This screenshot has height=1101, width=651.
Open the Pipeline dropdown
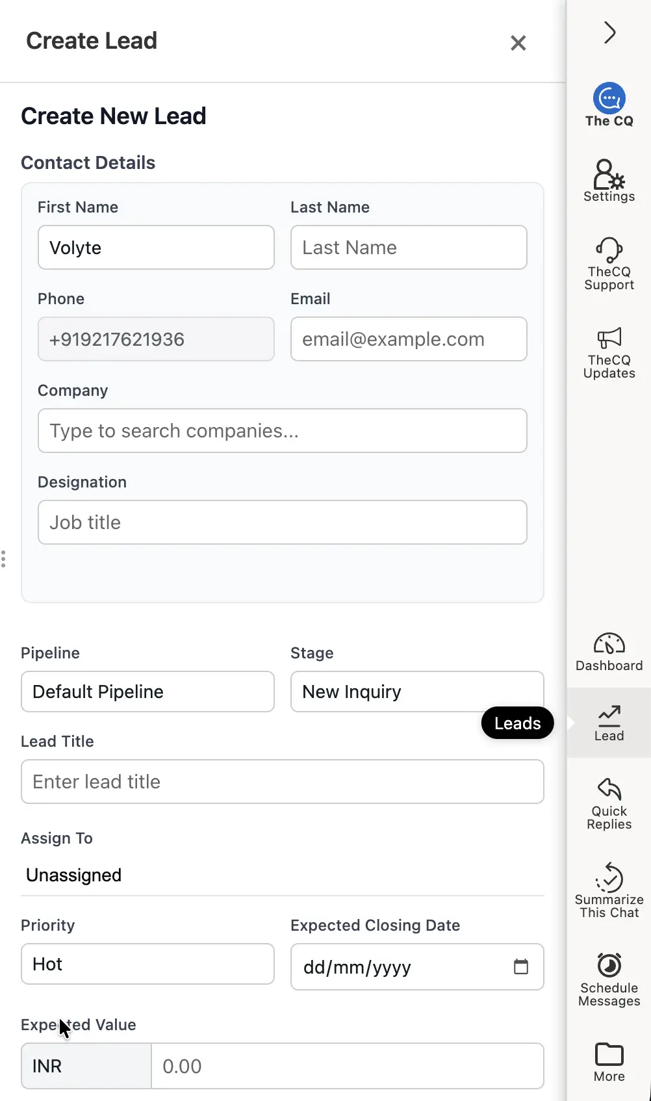[147, 692]
